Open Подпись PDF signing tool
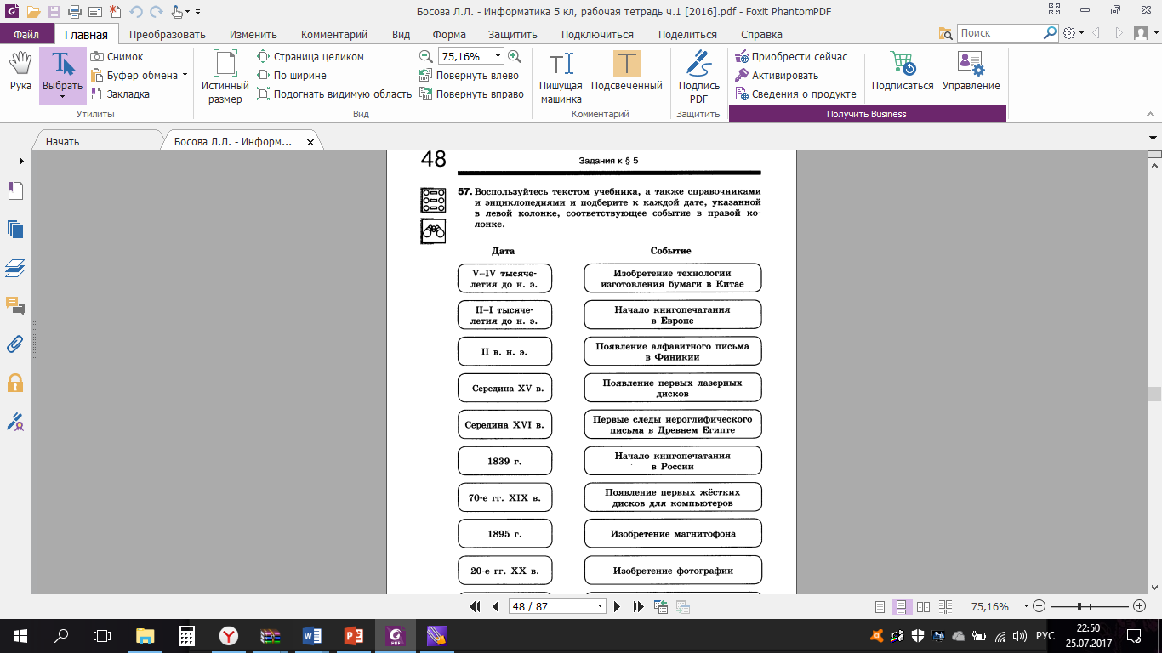 (x=699, y=77)
